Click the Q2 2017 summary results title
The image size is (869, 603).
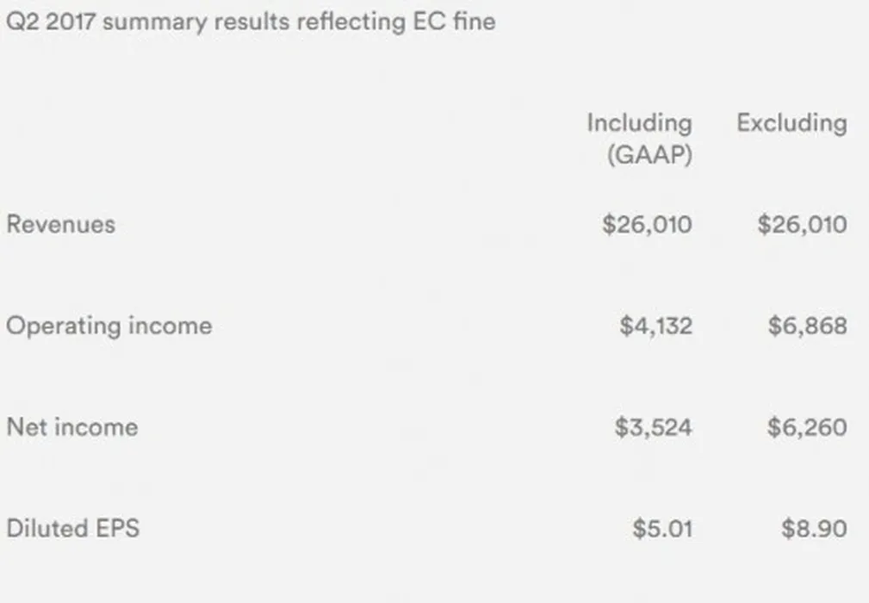251,22
